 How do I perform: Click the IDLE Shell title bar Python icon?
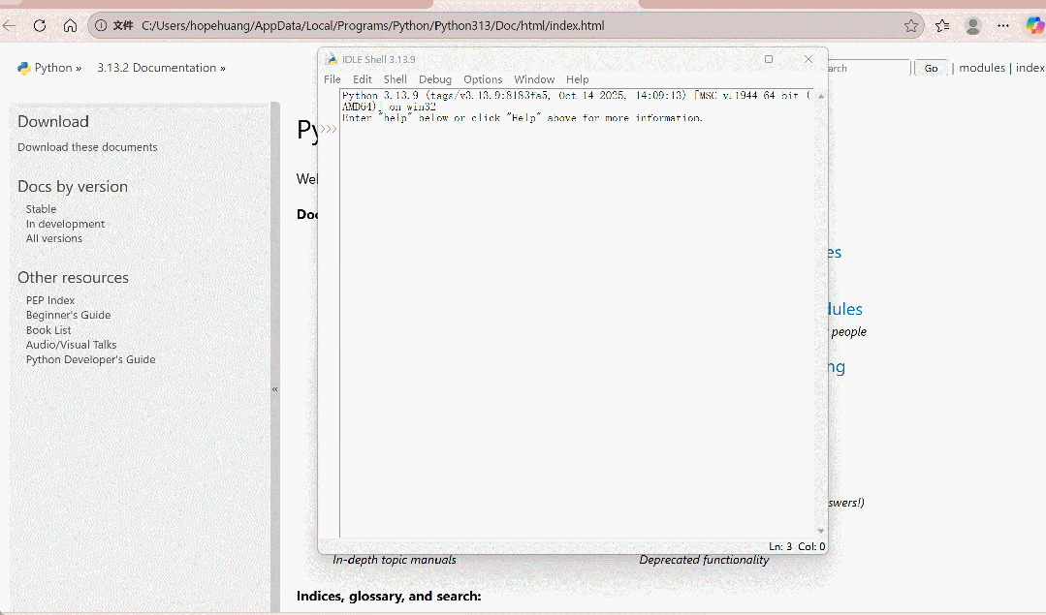(332, 59)
